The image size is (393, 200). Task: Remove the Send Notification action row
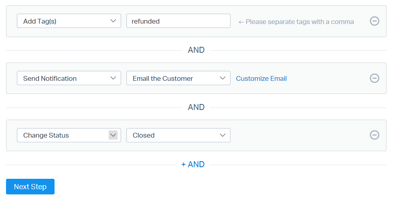(x=374, y=78)
